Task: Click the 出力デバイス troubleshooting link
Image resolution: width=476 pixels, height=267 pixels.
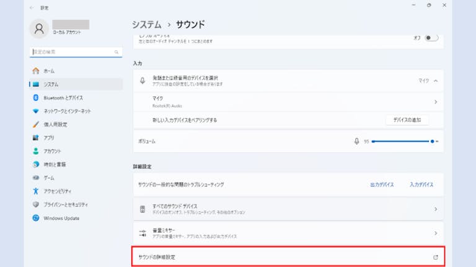Action: coord(382,185)
